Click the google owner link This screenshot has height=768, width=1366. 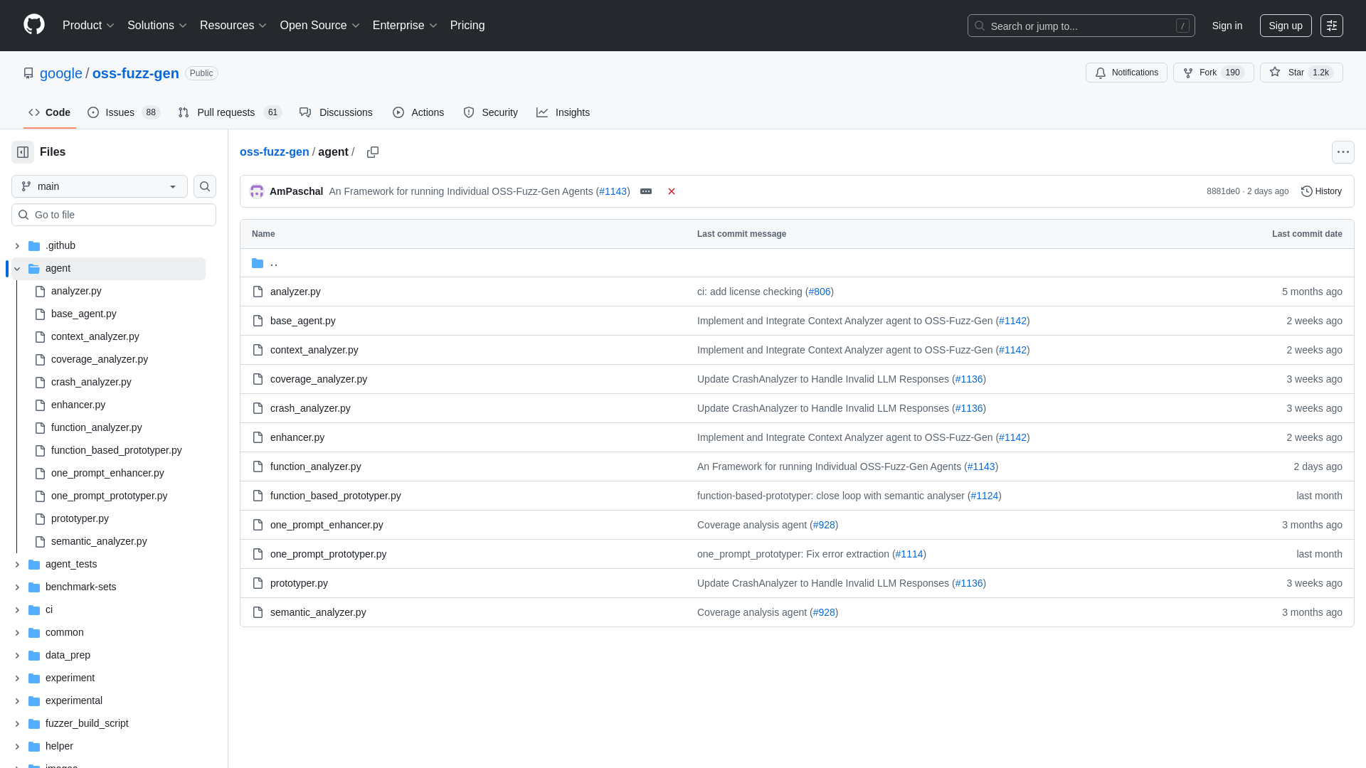tap(61, 73)
